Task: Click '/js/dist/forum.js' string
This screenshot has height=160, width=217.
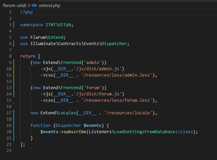Action: click(x=98, y=94)
